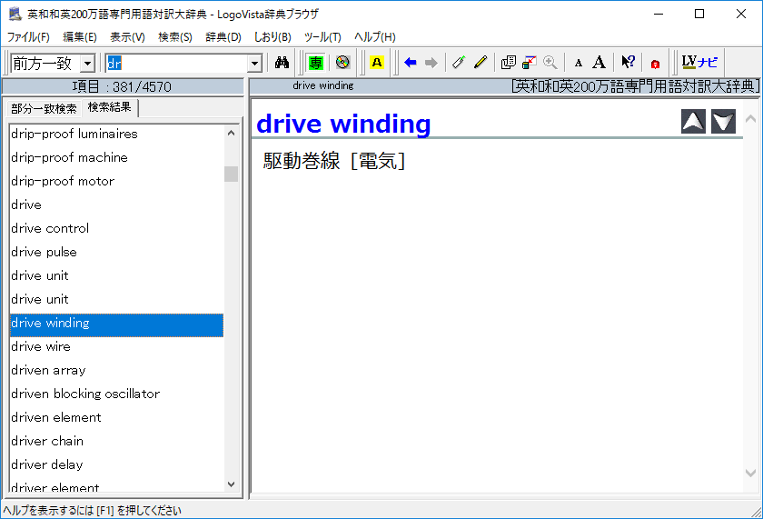Viewport: 763px width, 519px height.
Task: Click the yellow highlight A icon
Action: (x=377, y=63)
